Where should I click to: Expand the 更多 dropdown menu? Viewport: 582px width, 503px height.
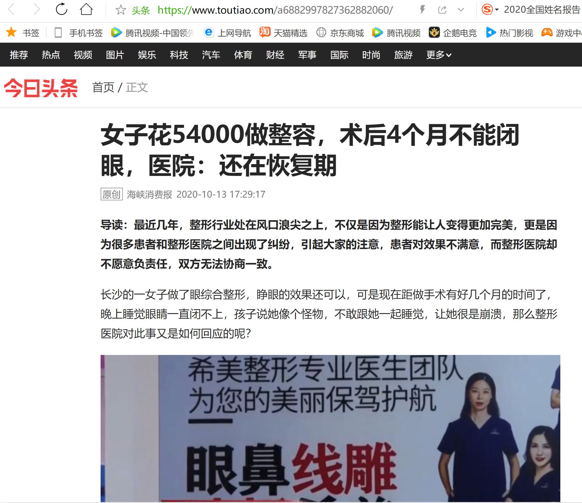439,55
